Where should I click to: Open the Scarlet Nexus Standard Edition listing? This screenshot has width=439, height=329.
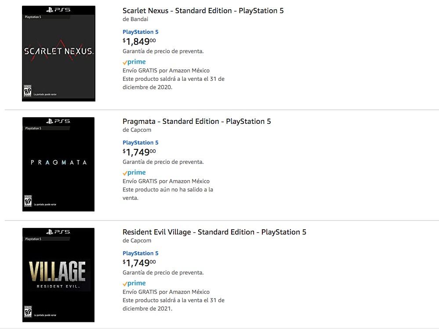[x=202, y=11]
